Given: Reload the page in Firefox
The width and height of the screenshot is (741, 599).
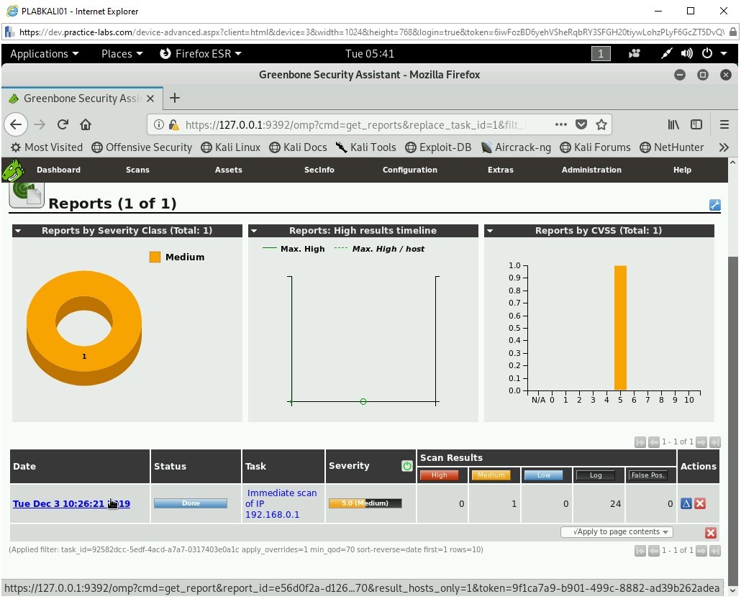Looking at the screenshot, I should [63, 124].
